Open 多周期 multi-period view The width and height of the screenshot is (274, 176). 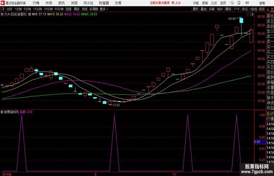(94, 9)
